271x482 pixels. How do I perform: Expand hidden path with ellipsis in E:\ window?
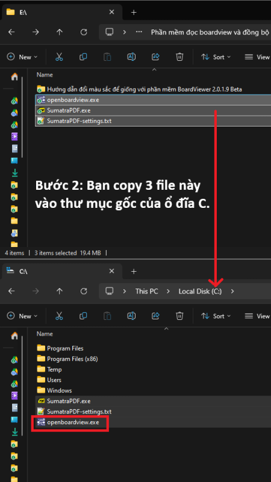[139, 32]
